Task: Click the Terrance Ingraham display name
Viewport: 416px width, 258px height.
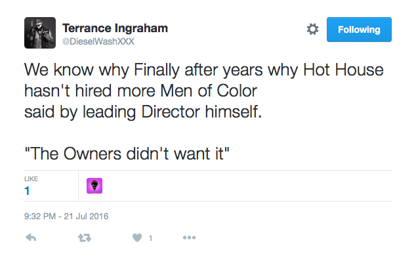Action: (115, 28)
